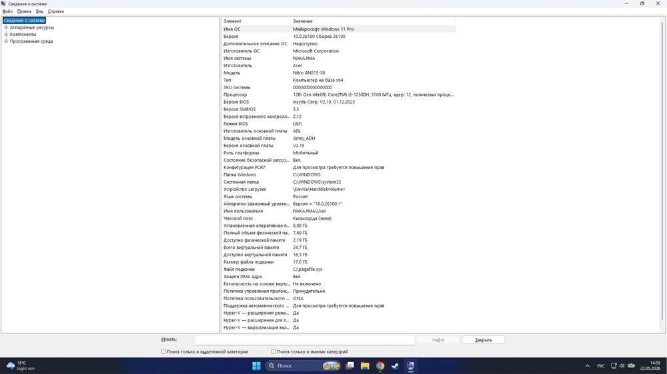
Task: Click the Закрыть button
Action: pyautogui.click(x=483, y=340)
